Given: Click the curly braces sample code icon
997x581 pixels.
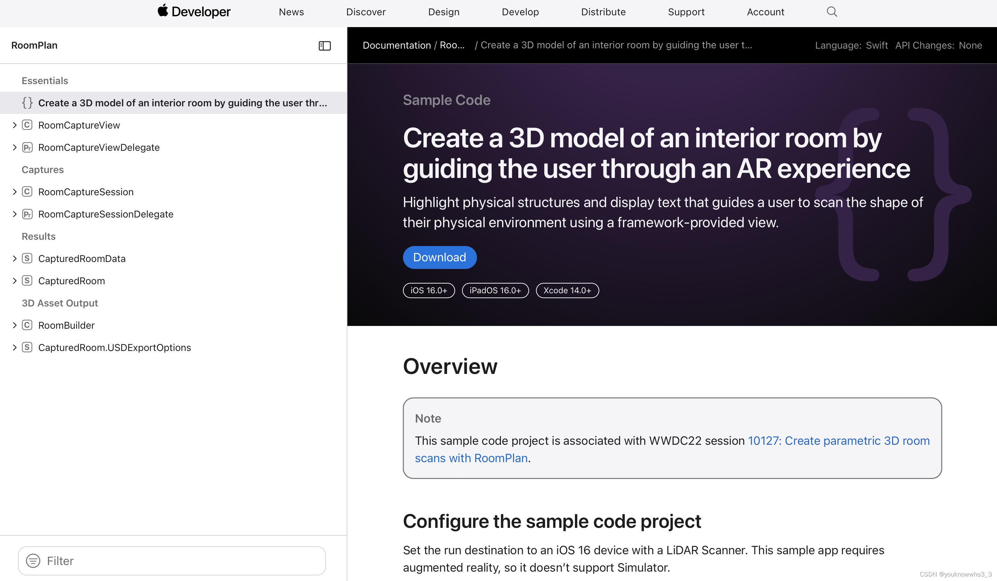Looking at the screenshot, I should tap(27, 103).
